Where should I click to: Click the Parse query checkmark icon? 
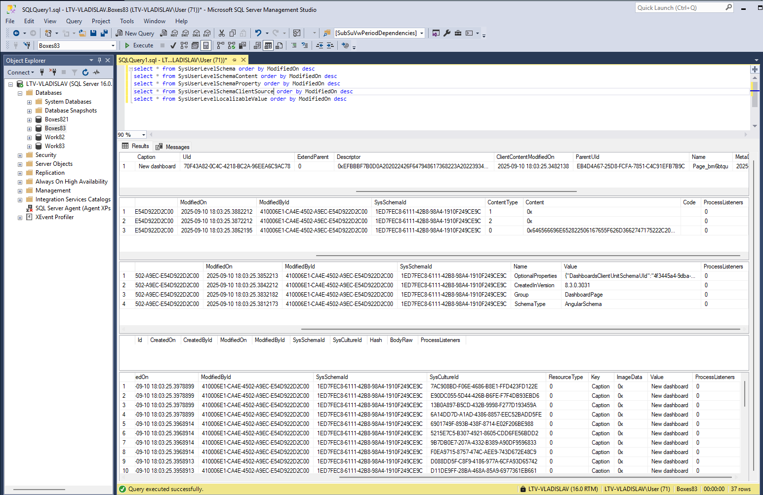[x=173, y=45]
